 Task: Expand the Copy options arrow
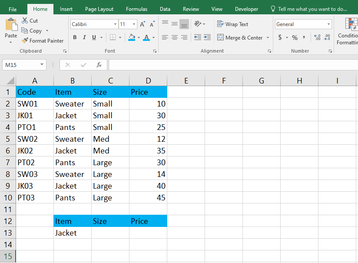point(47,30)
